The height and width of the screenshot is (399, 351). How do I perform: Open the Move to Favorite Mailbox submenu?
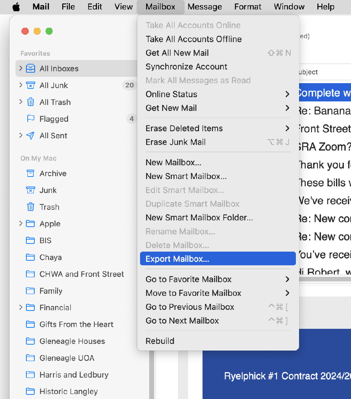[218, 293]
